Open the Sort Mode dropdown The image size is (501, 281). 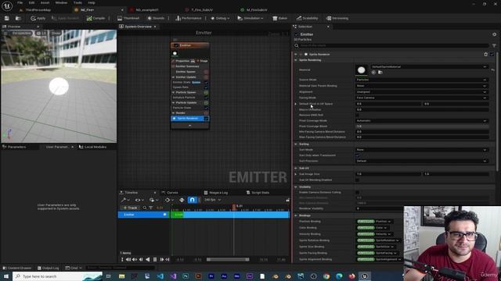coord(422,150)
